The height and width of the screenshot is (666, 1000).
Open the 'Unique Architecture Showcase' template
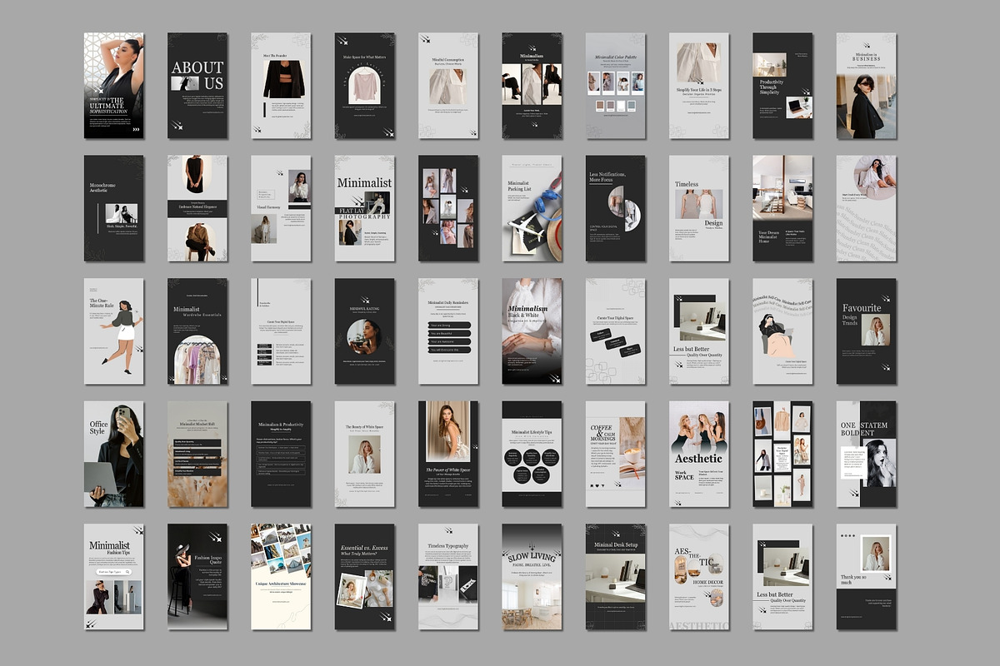coord(281,576)
